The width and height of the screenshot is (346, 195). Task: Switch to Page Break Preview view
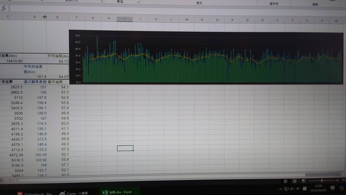click(304, 181)
